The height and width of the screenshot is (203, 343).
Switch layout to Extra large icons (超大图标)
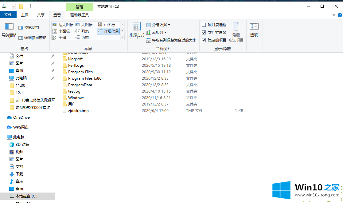point(63,25)
